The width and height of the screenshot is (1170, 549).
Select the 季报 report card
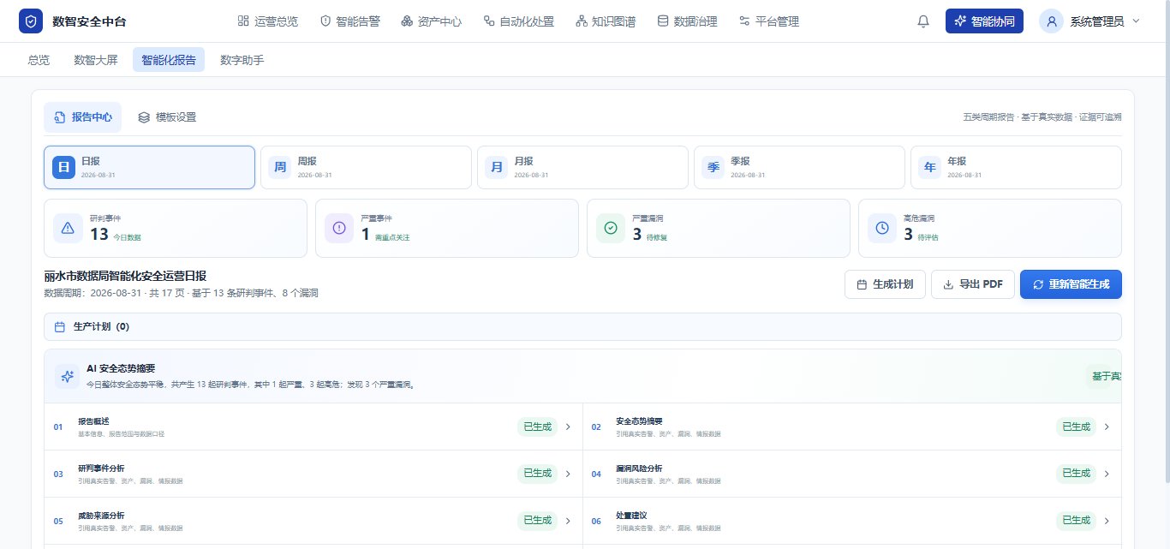pyautogui.click(x=799, y=167)
